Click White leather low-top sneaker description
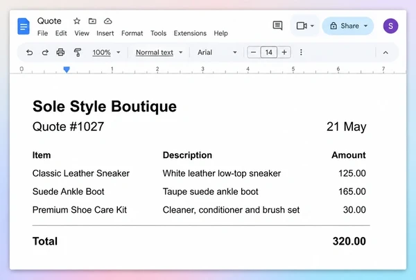Image resolution: width=416 pixels, height=280 pixels. click(222, 173)
